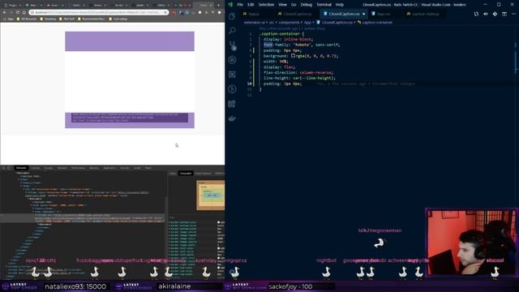Image resolution: width=519 pixels, height=292 pixels.
Task: Click the 'line-height: var(--line-height);' code line
Action: (299, 78)
